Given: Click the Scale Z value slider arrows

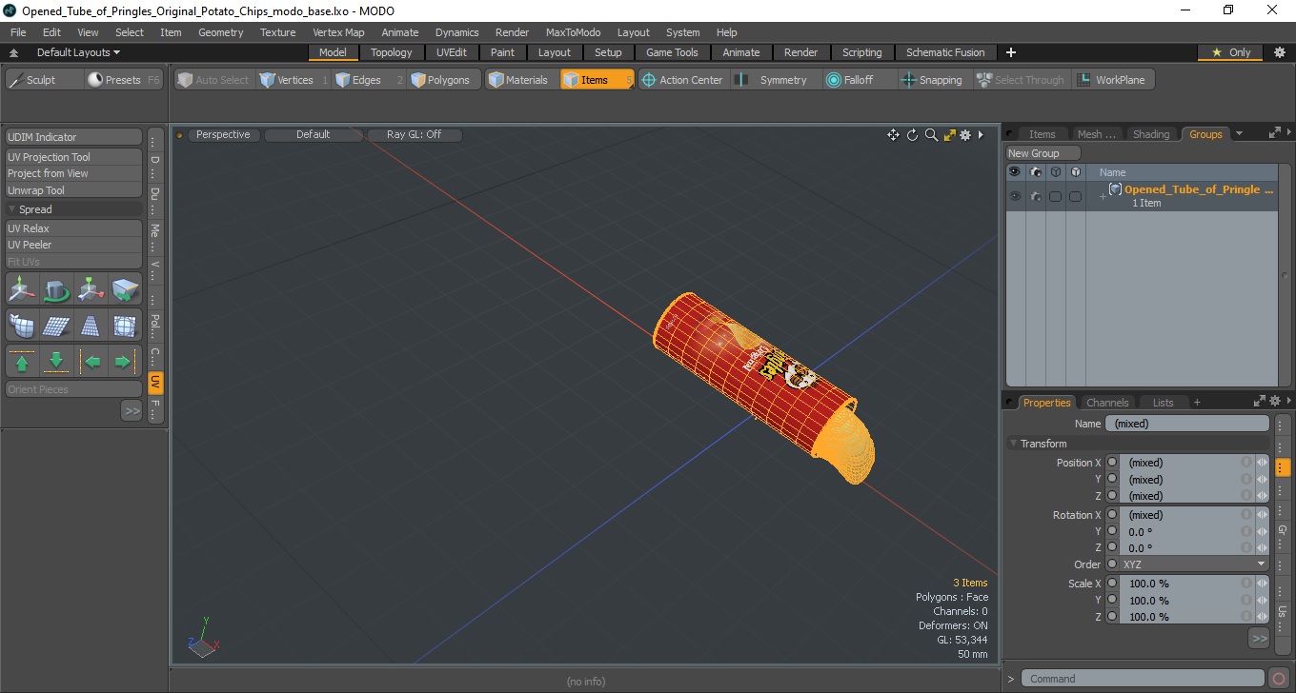Looking at the screenshot, I should click(x=1262, y=617).
